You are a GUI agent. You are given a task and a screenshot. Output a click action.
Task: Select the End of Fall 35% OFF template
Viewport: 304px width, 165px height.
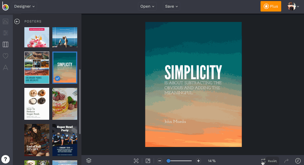pyautogui.click(x=37, y=140)
